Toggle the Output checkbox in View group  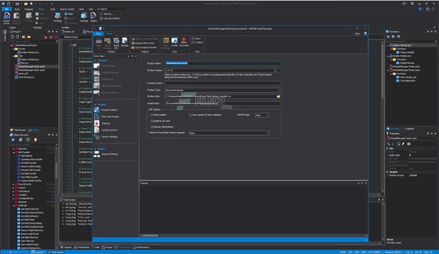click(x=193, y=42)
